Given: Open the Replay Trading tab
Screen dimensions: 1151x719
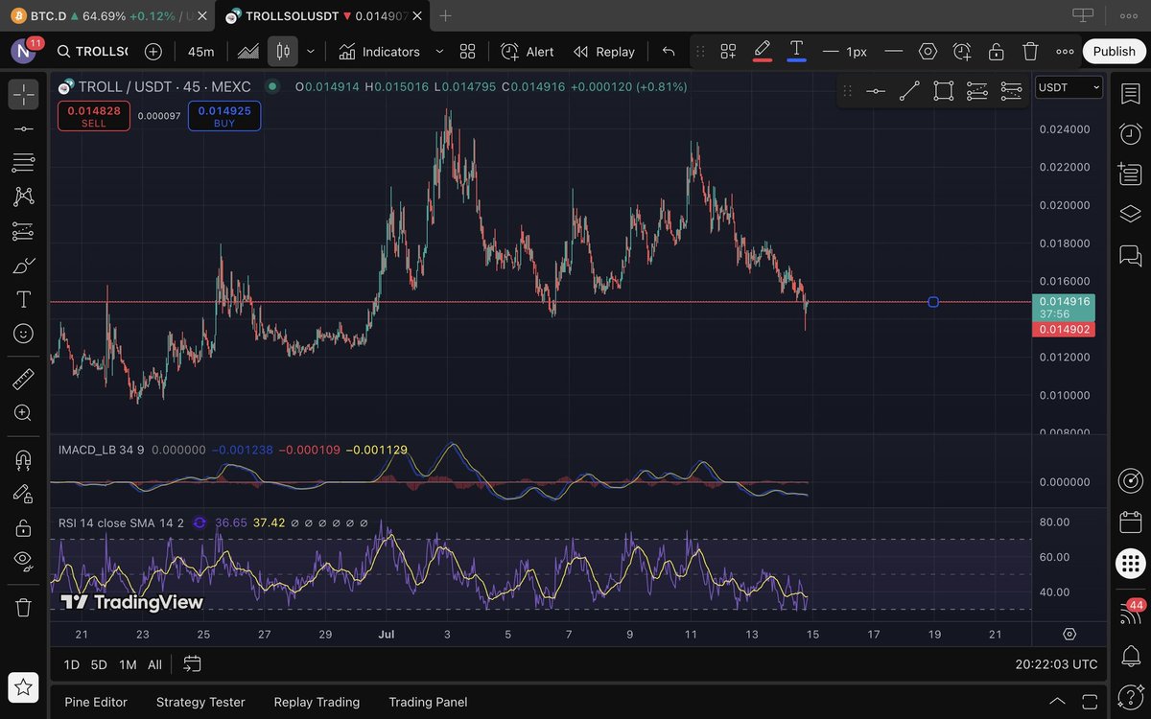Looking at the screenshot, I should point(317,702).
